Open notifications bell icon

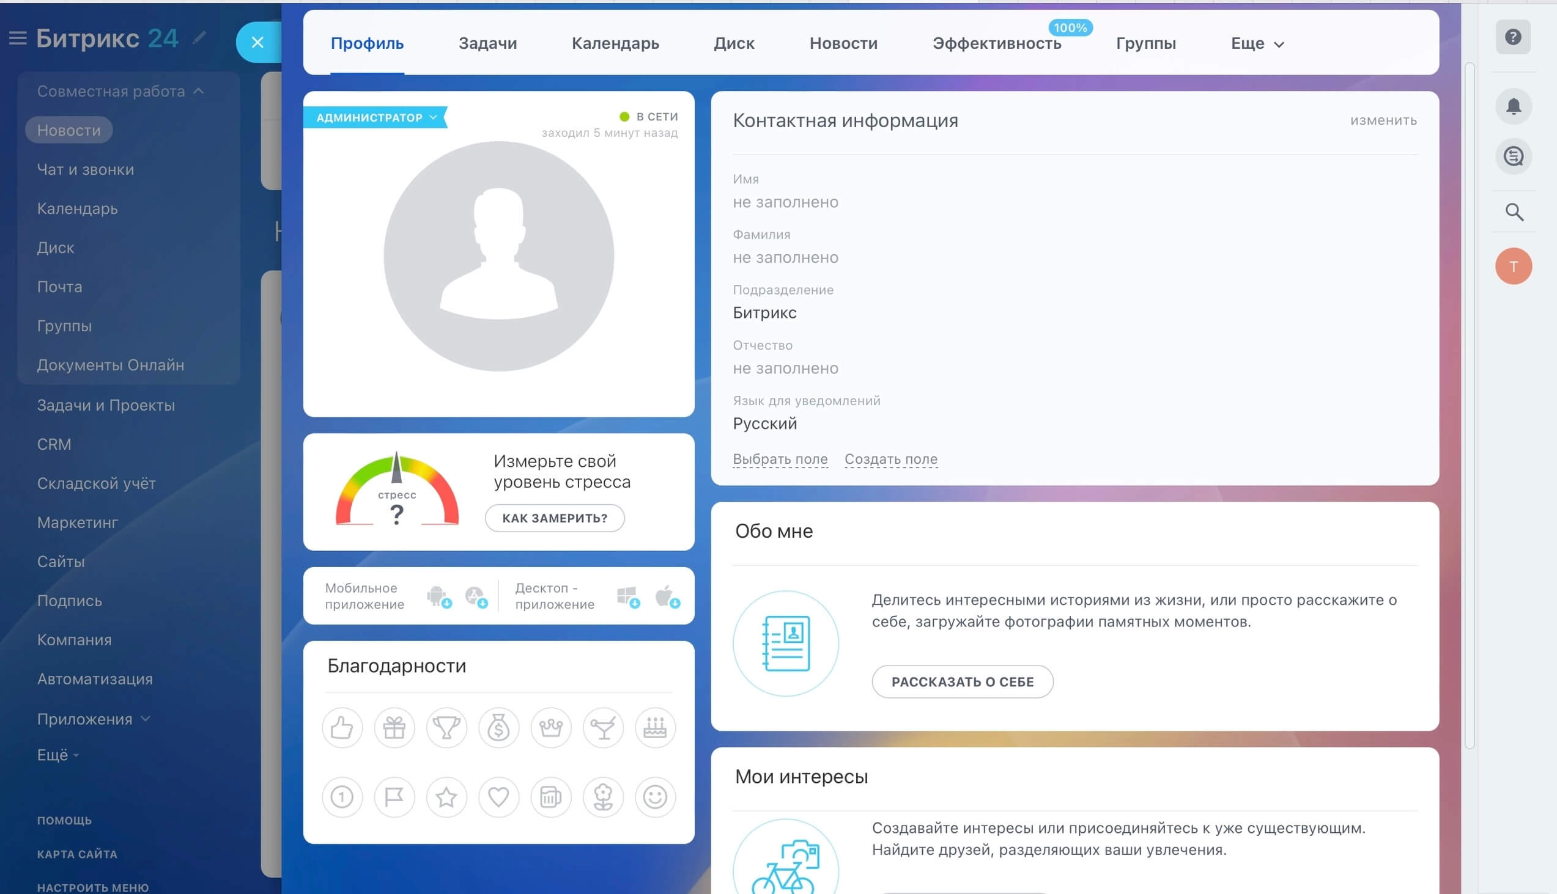coord(1513,106)
